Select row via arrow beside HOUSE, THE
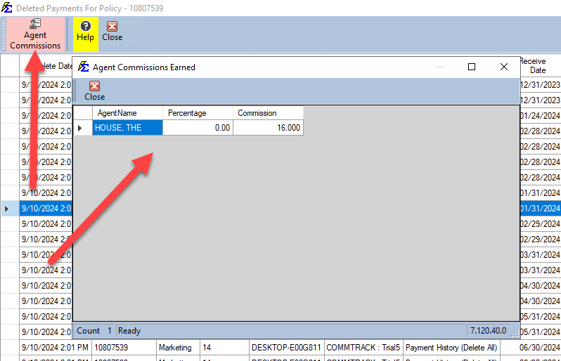Image resolution: width=561 pixels, height=361 pixels. click(80, 128)
